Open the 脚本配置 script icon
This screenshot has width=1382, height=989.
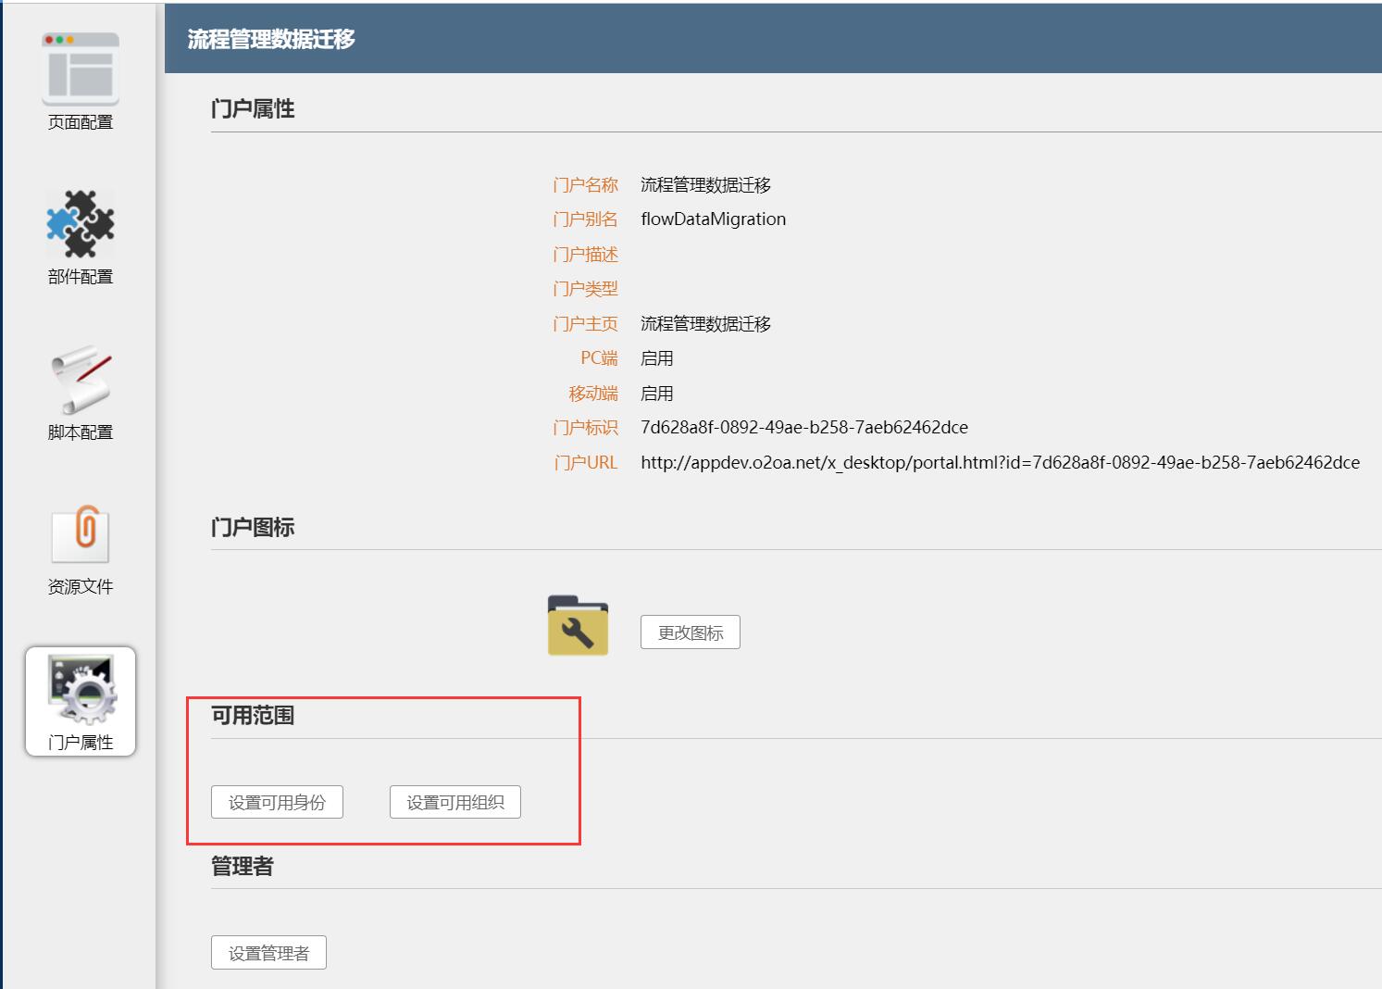(81, 380)
